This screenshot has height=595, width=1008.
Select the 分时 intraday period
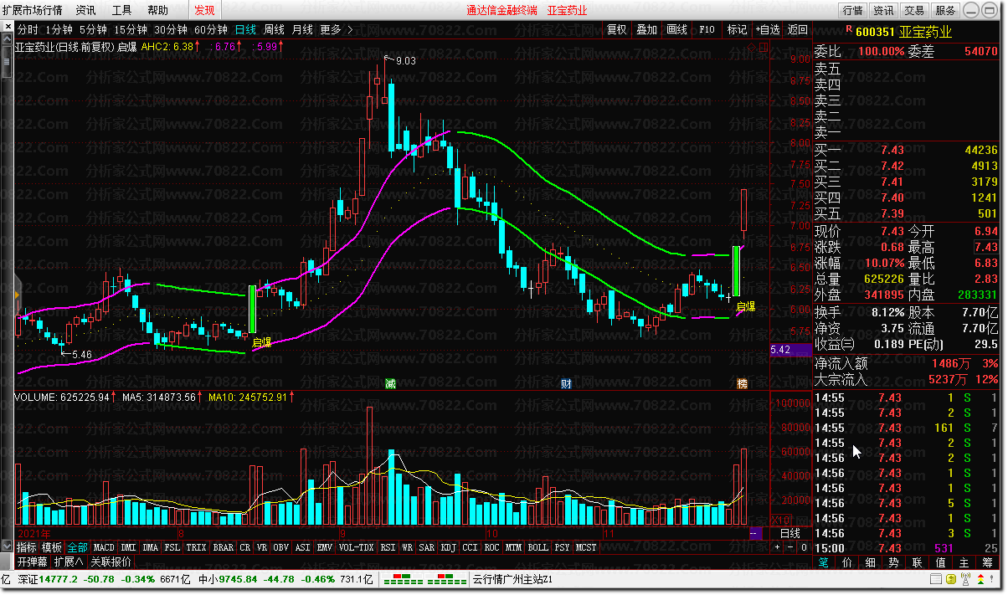click(x=28, y=30)
